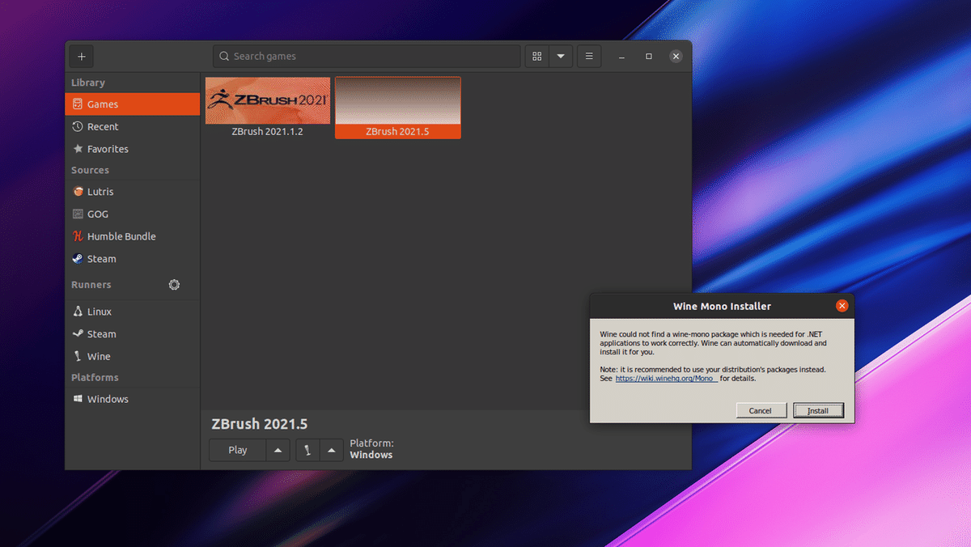This screenshot has height=547, width=971.
Task: Click the Games icon in sidebar
Action: pyautogui.click(x=78, y=104)
